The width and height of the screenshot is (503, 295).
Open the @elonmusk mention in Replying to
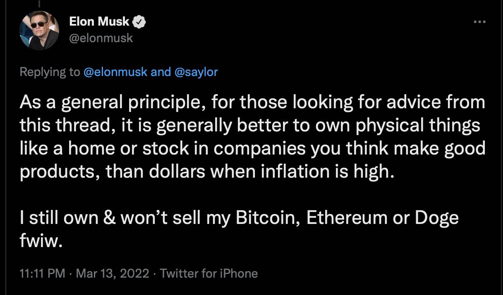tap(115, 72)
